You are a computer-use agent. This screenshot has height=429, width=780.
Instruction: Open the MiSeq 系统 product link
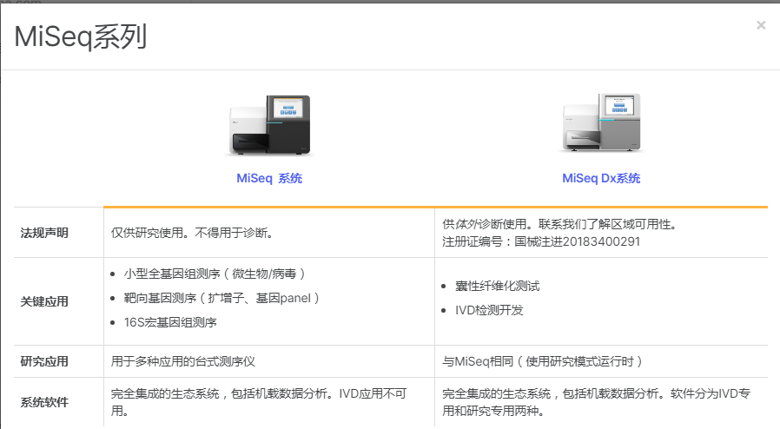point(269,178)
